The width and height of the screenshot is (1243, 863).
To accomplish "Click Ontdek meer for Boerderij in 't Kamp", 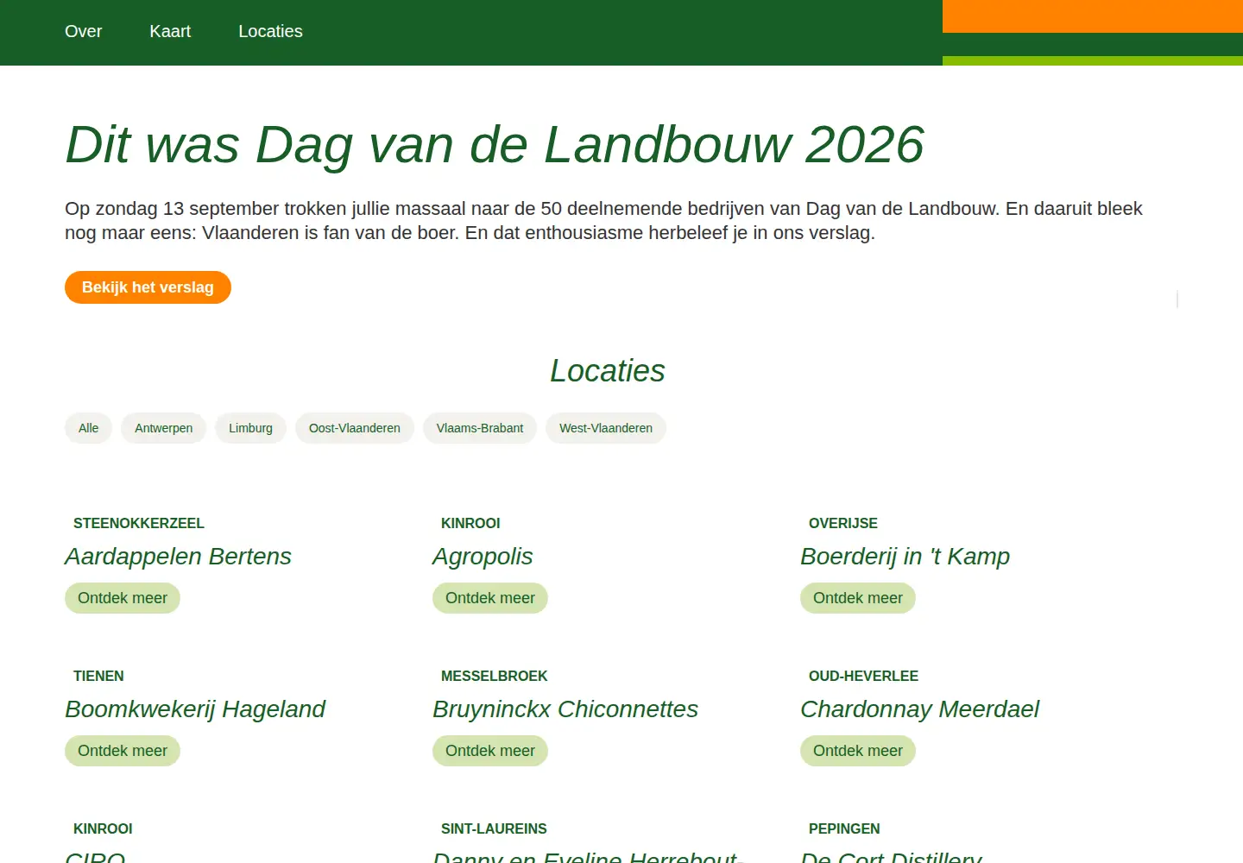I will (858, 598).
